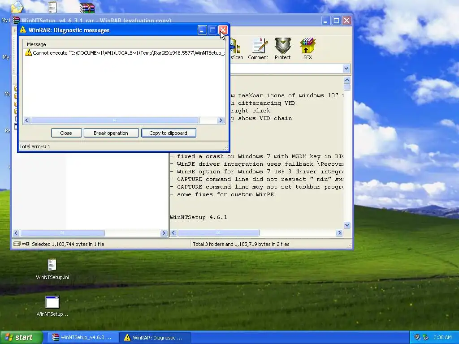Copy diagnostic messages to clipboard
459x344 pixels.
[x=169, y=133]
